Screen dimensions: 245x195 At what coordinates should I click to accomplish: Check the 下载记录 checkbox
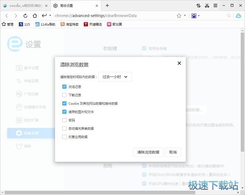64,95
